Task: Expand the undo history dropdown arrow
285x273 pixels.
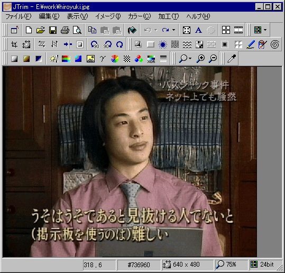Action: (156, 30)
